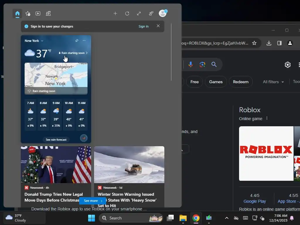Select the 7 AM hourly forecast
Image resolution: width=300 pixels, height=225 pixels.
coord(30,114)
